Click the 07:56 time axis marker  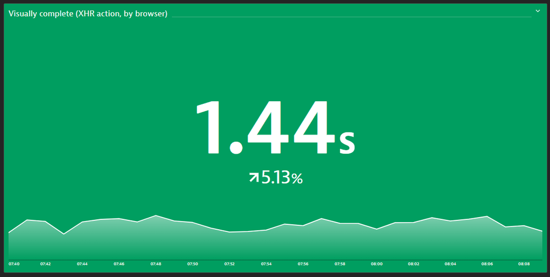click(303, 264)
